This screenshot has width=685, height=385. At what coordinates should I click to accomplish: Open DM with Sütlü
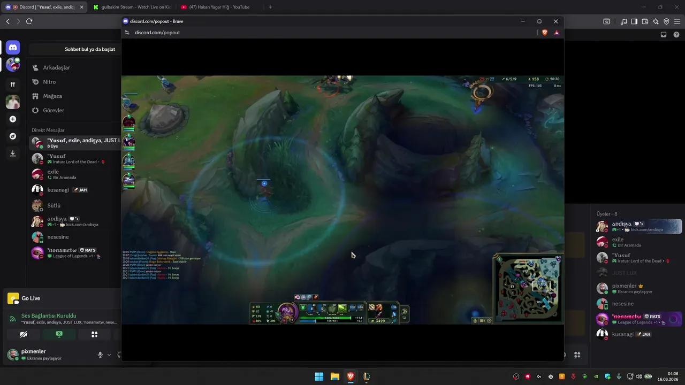click(x=75, y=205)
